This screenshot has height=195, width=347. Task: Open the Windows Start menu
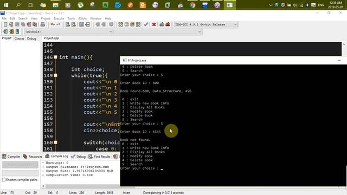tap(6, 5)
